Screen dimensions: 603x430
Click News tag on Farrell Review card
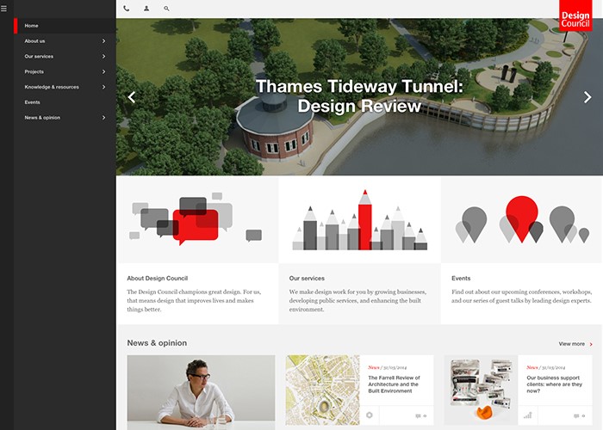click(373, 367)
